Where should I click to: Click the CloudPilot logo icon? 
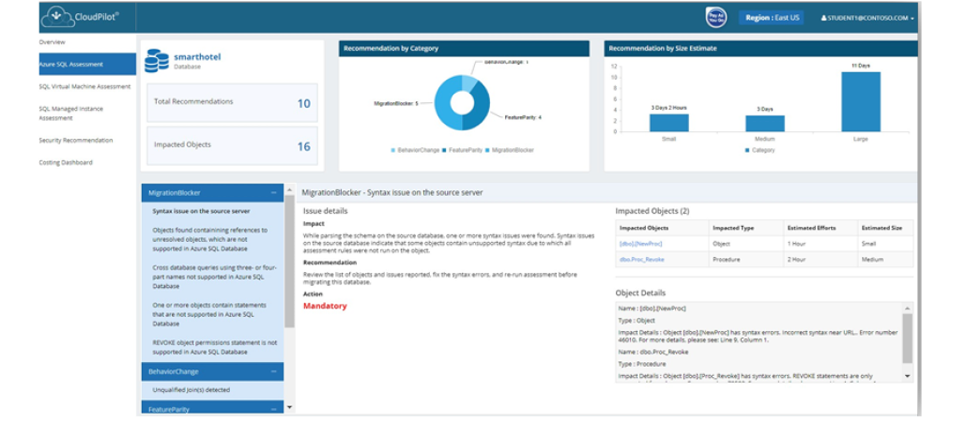click(56, 18)
